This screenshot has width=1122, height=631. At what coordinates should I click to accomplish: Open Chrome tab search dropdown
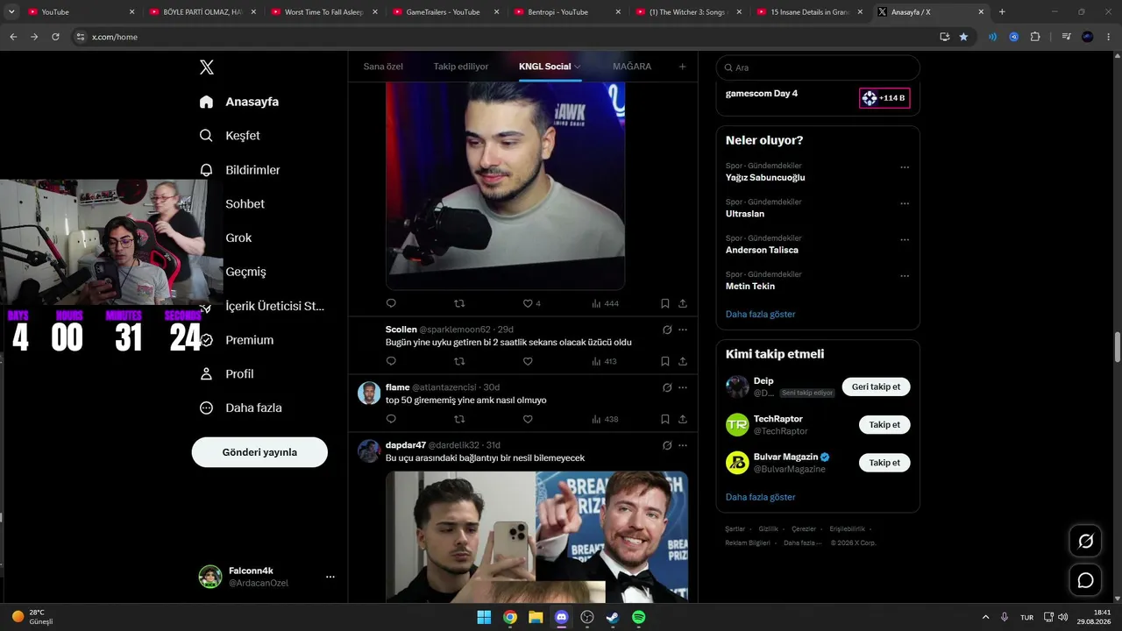coord(11,11)
